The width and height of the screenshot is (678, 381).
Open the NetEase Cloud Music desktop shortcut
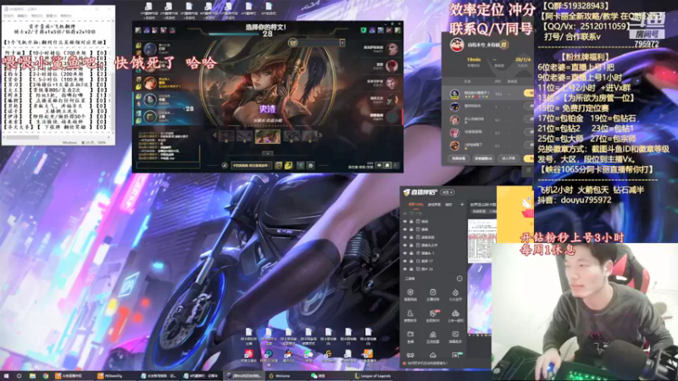click(248, 356)
